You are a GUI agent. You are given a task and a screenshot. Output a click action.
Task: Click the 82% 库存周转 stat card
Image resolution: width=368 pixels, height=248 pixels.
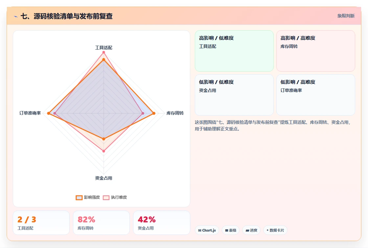coord(102,223)
